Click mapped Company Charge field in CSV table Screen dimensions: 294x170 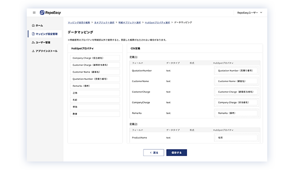tap(237, 102)
